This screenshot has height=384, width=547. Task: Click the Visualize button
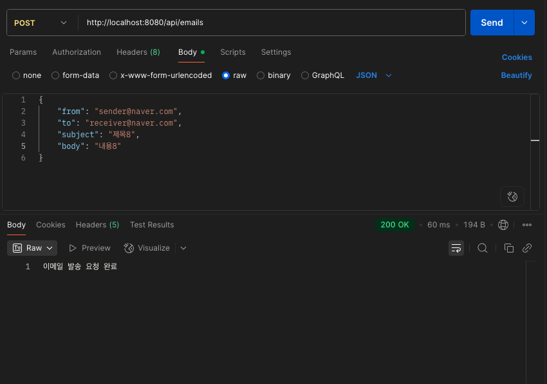click(147, 248)
